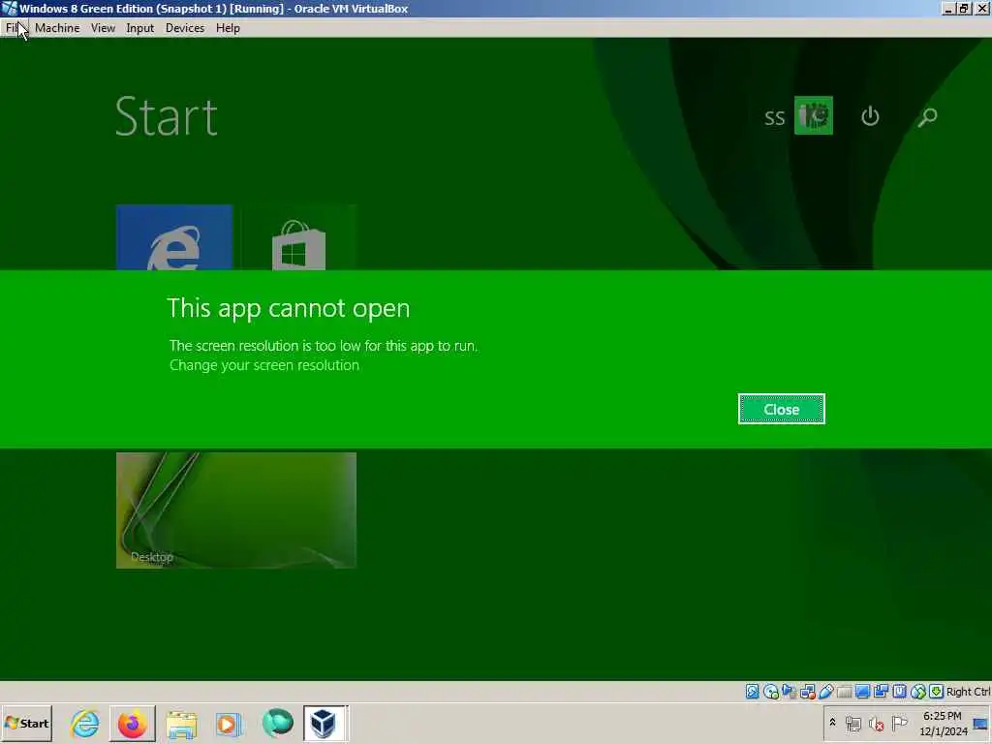Click the hard disk activity status icon
This screenshot has width=992, height=744.
[752, 692]
